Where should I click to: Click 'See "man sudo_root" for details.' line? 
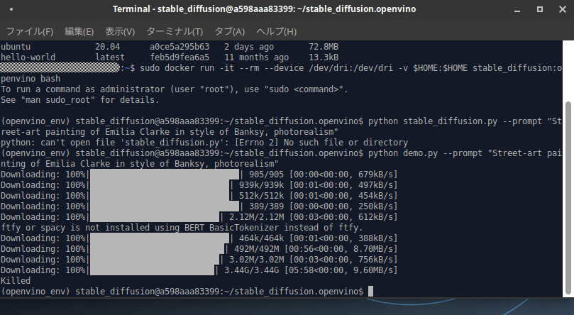click(x=79, y=100)
